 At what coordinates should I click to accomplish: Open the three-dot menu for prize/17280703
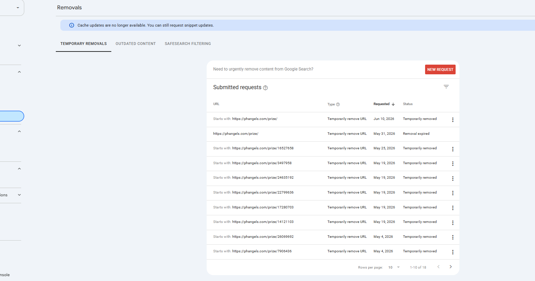tap(452, 208)
